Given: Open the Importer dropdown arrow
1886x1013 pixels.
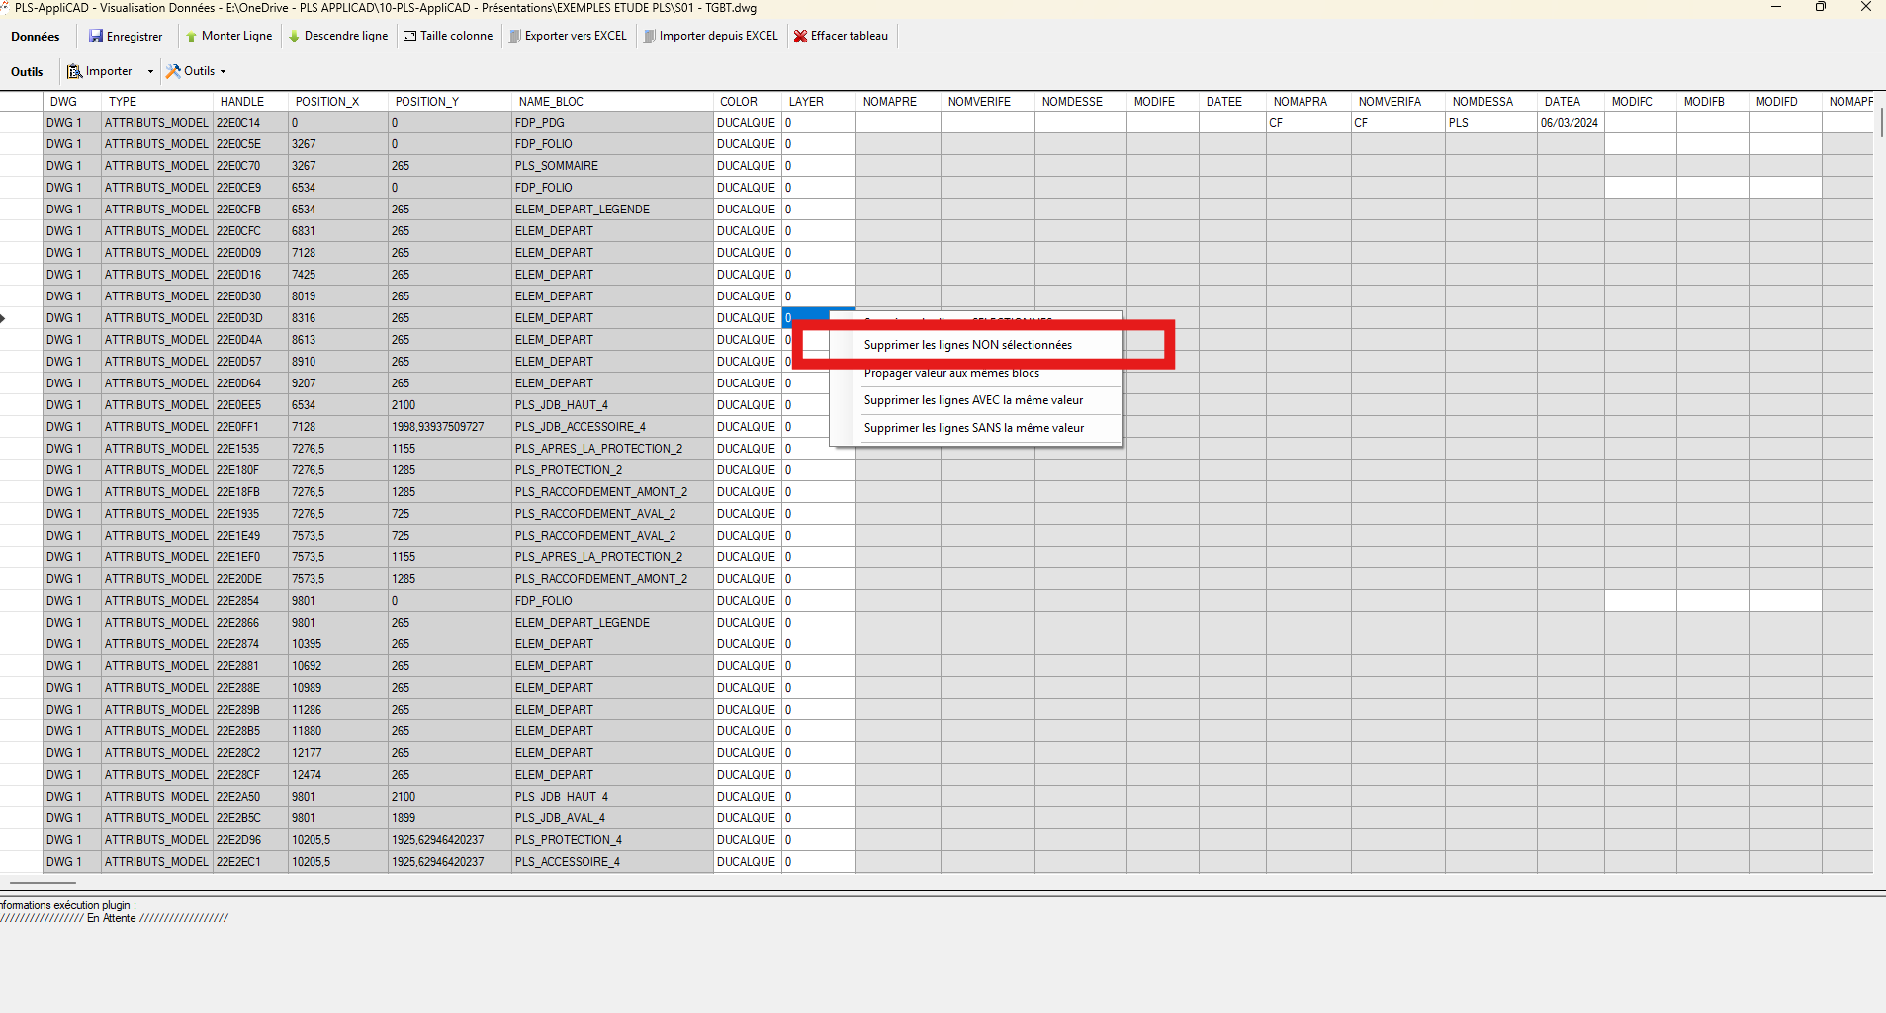Looking at the screenshot, I should tap(150, 72).
